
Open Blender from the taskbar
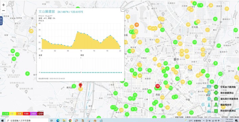click(95, 120)
